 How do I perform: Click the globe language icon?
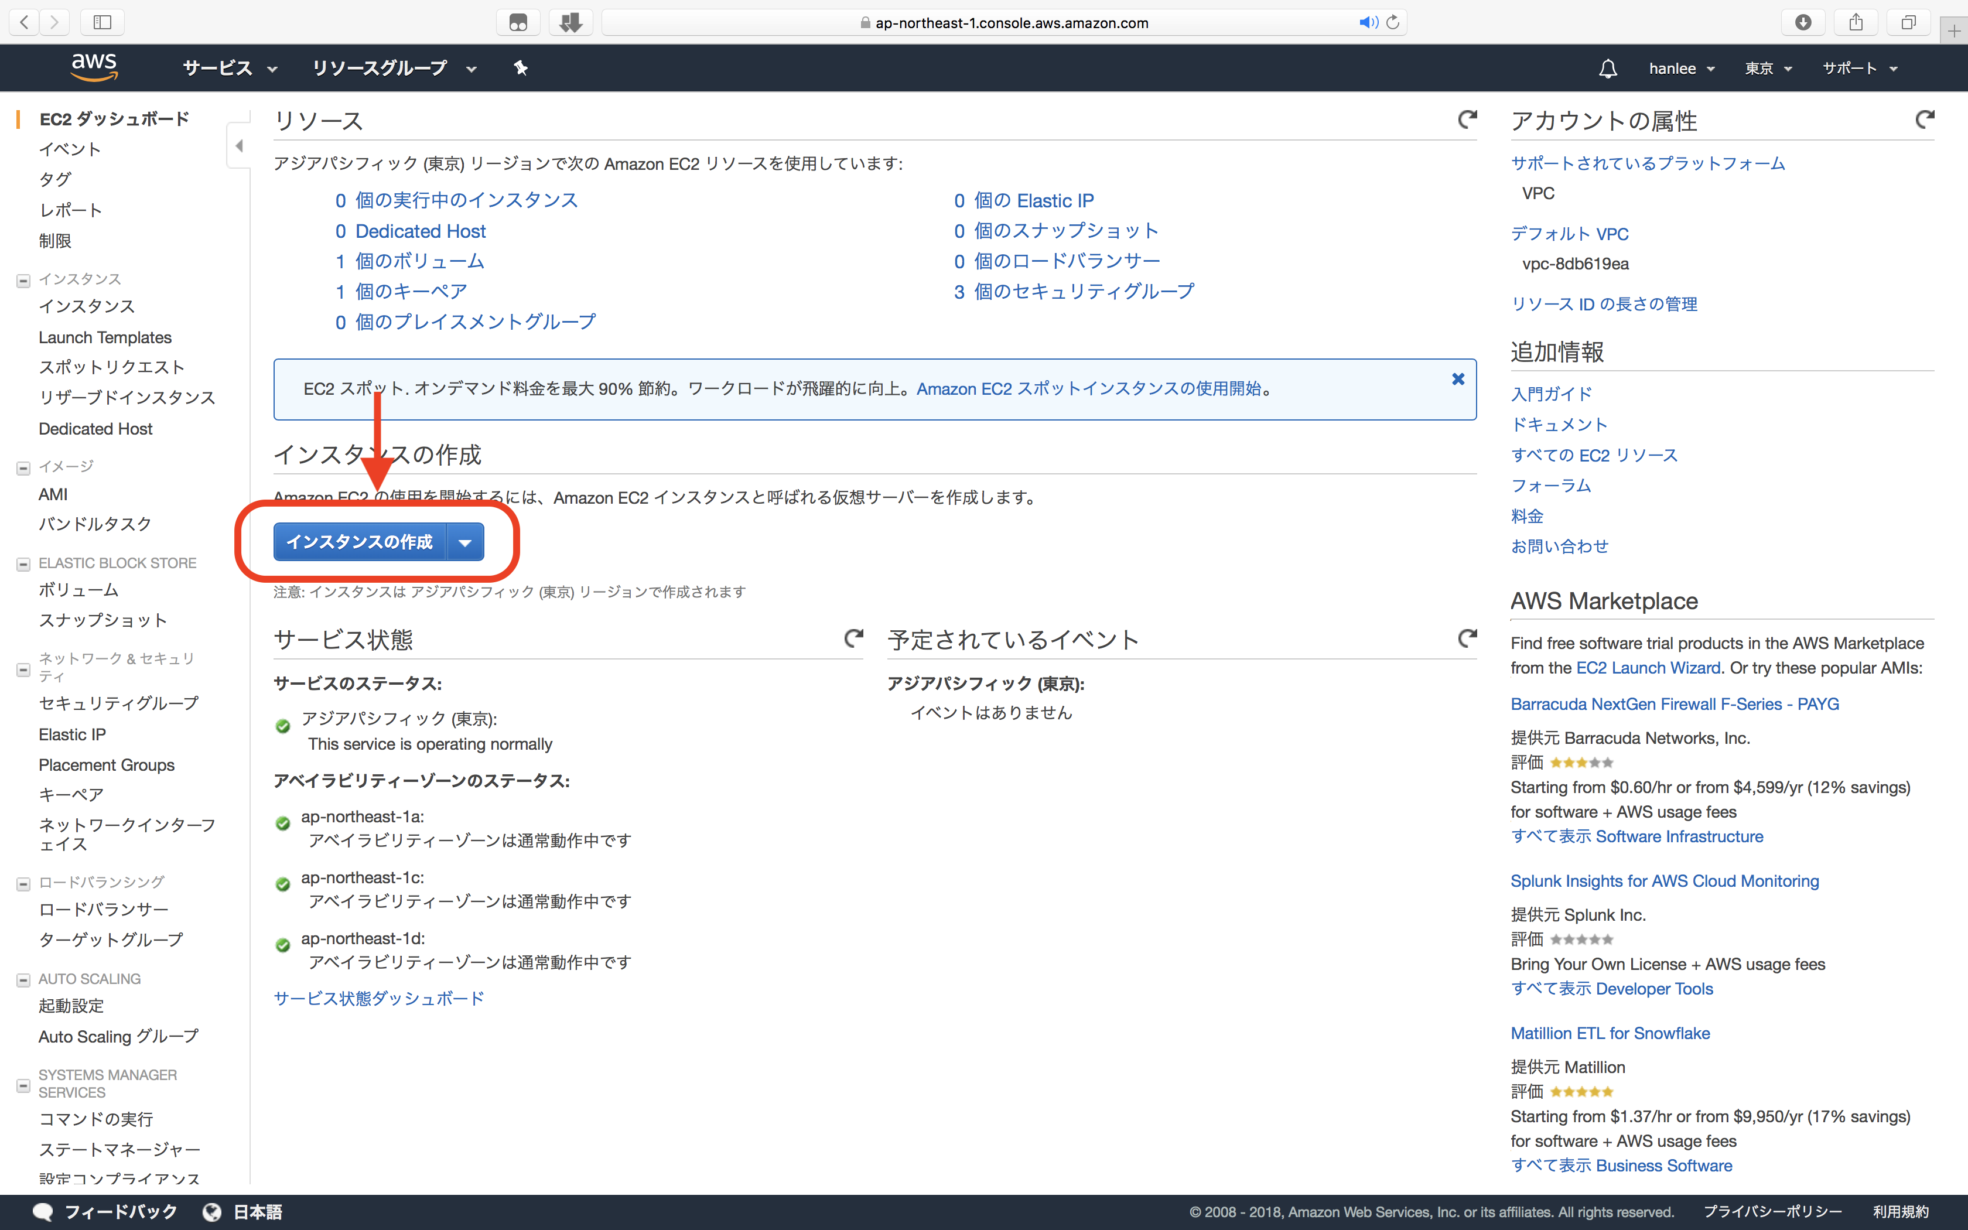click(x=211, y=1212)
